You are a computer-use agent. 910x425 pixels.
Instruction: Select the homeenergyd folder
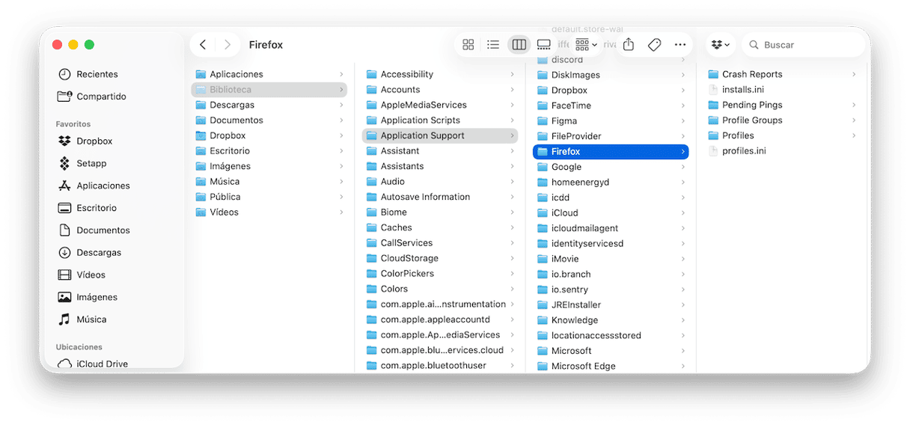pyautogui.click(x=611, y=182)
